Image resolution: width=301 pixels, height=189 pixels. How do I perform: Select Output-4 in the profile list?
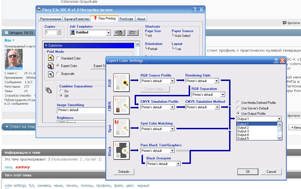click(257, 135)
